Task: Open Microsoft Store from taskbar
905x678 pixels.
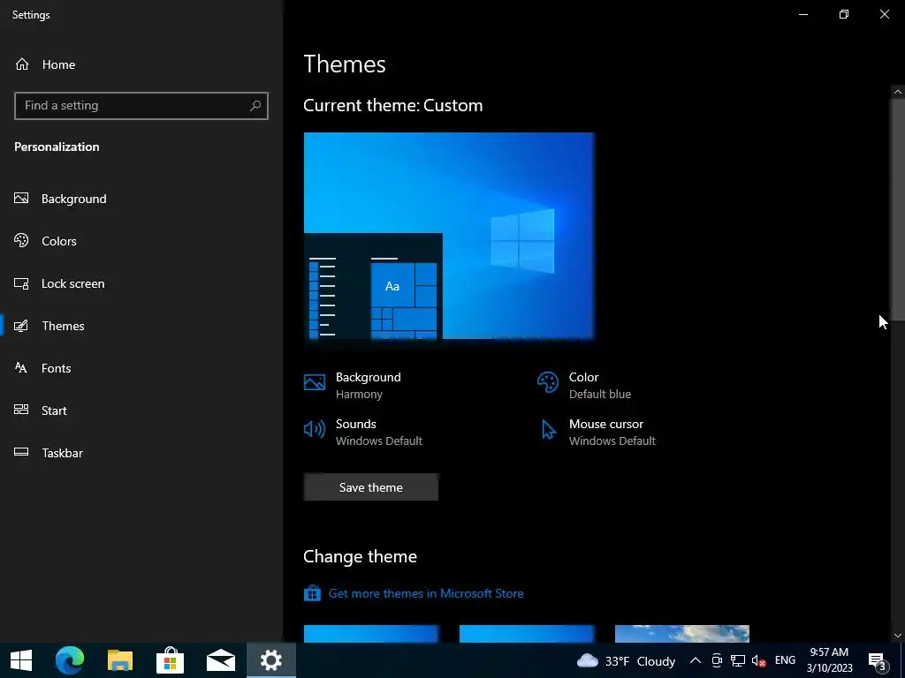Action: 171,660
